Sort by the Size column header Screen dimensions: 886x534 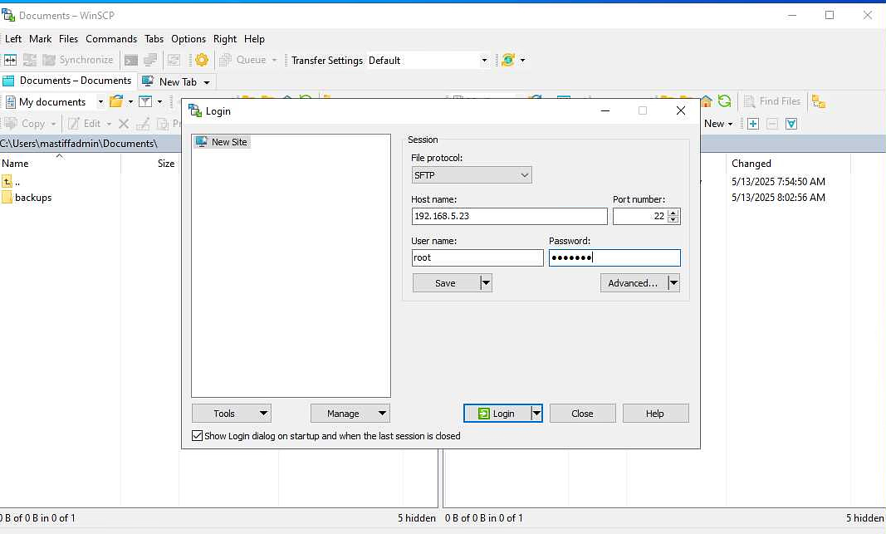pos(149,164)
